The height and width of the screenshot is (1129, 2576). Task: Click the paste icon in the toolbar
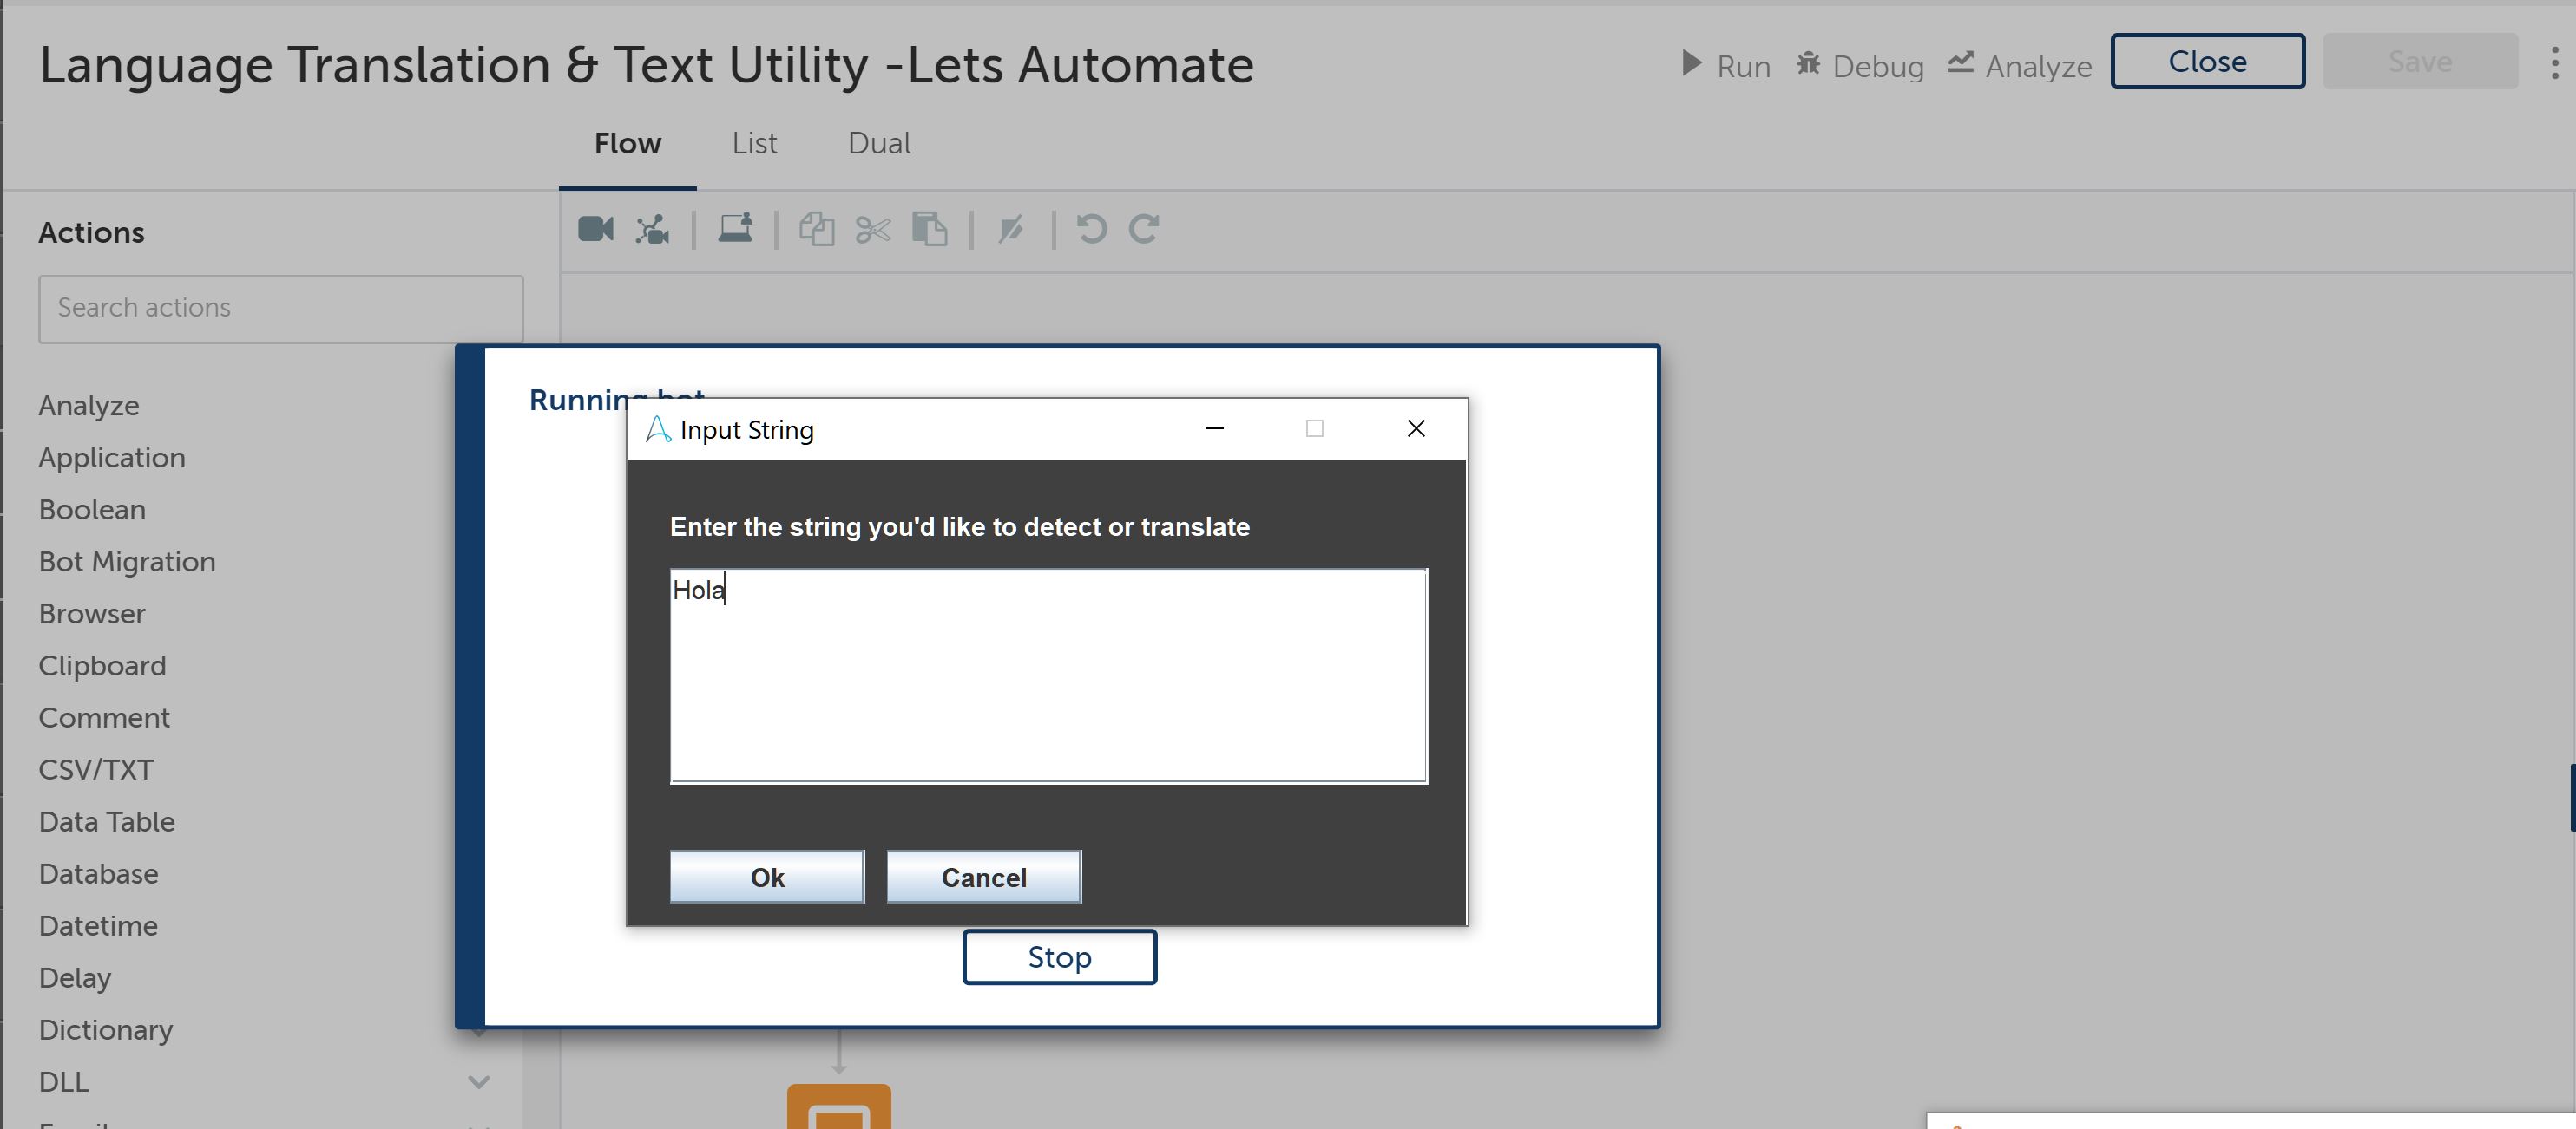coord(930,229)
